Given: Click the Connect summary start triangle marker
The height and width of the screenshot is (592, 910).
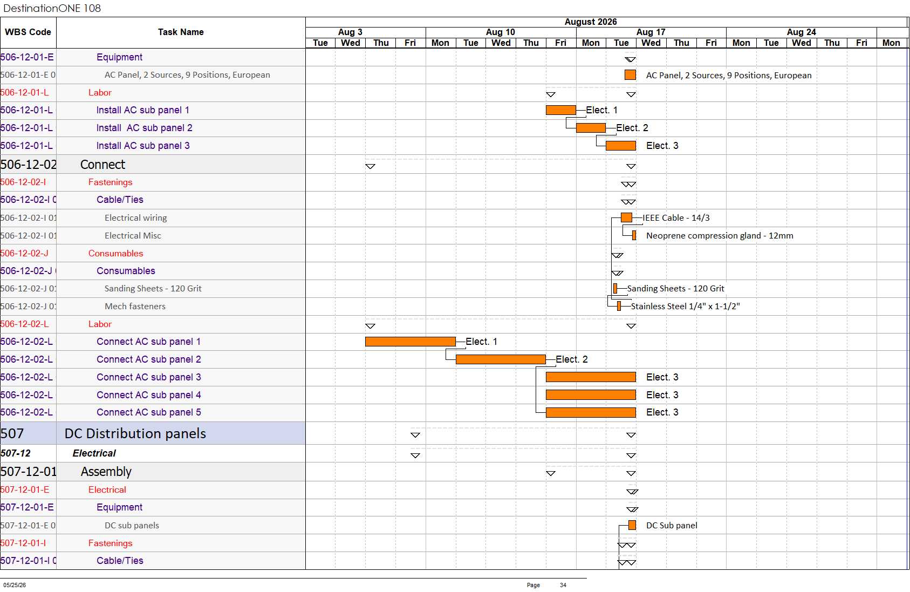Looking at the screenshot, I should pos(370,166).
